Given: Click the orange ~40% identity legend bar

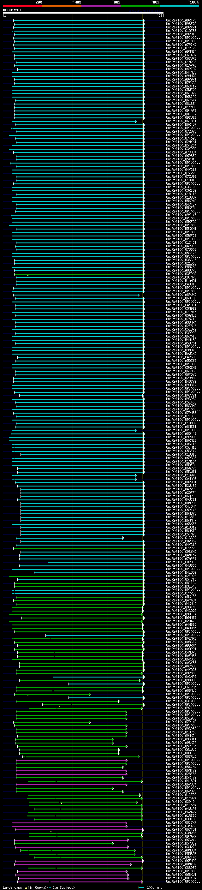Looking at the screenshot, I should pos(62,6).
